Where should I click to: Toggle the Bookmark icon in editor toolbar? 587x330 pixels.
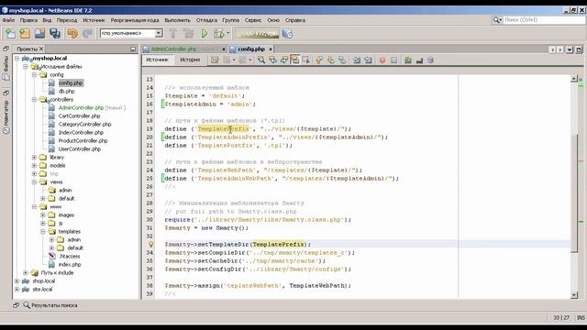(x=342, y=60)
